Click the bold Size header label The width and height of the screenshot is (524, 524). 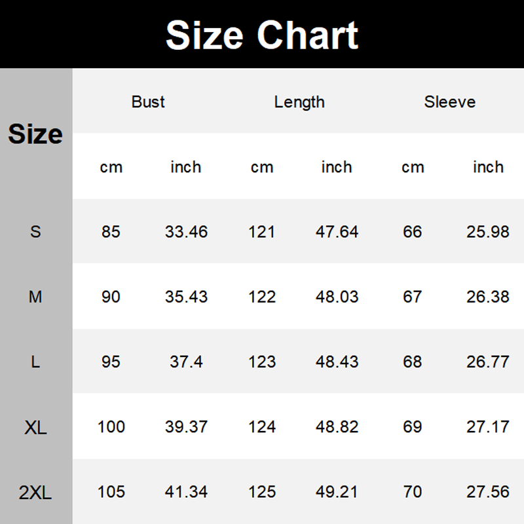(x=35, y=134)
